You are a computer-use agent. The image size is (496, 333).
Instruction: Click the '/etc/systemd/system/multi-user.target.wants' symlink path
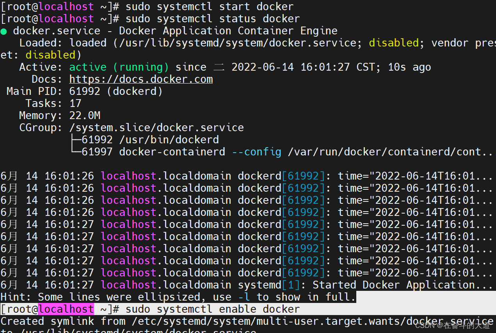click(266, 321)
